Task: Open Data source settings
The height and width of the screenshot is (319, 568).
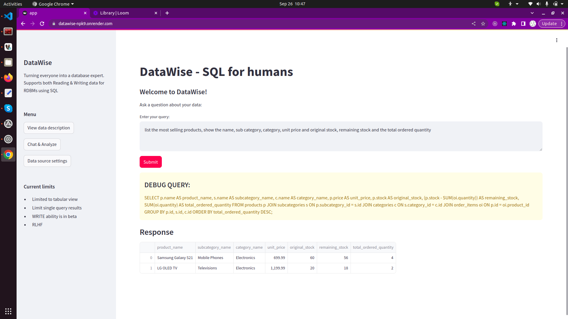Action: point(47,161)
